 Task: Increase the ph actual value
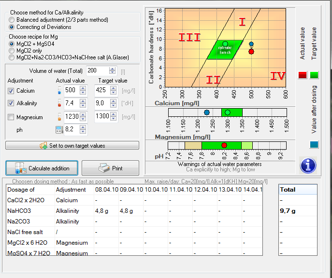[82, 127]
